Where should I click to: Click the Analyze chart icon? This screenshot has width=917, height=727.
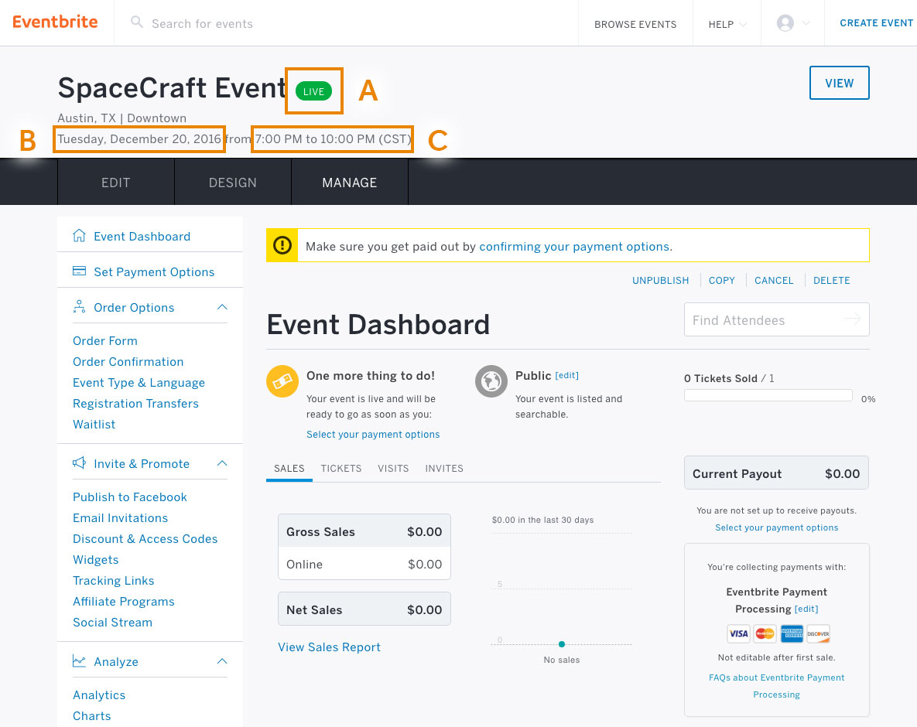tap(79, 661)
